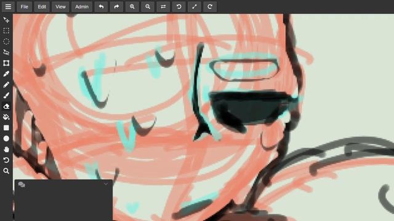Select the eyedropper color picker tool
The width and height of the screenshot is (394, 221).
[x=6, y=74]
